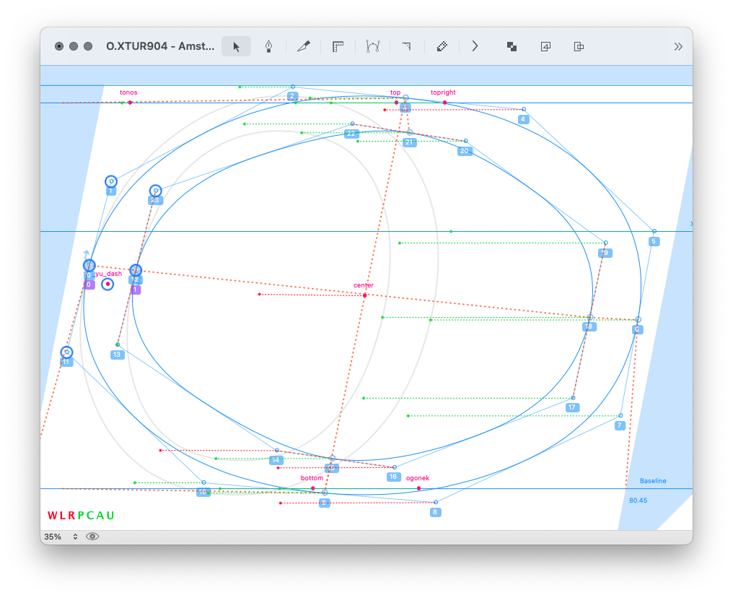Pick the curve node editing tool
This screenshot has width=733, height=598.
pyautogui.click(x=372, y=46)
